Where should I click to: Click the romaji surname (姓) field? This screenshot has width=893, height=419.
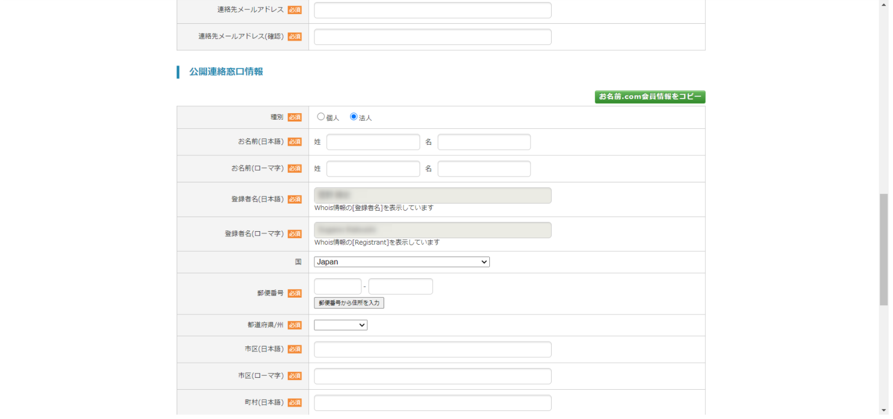click(x=373, y=169)
